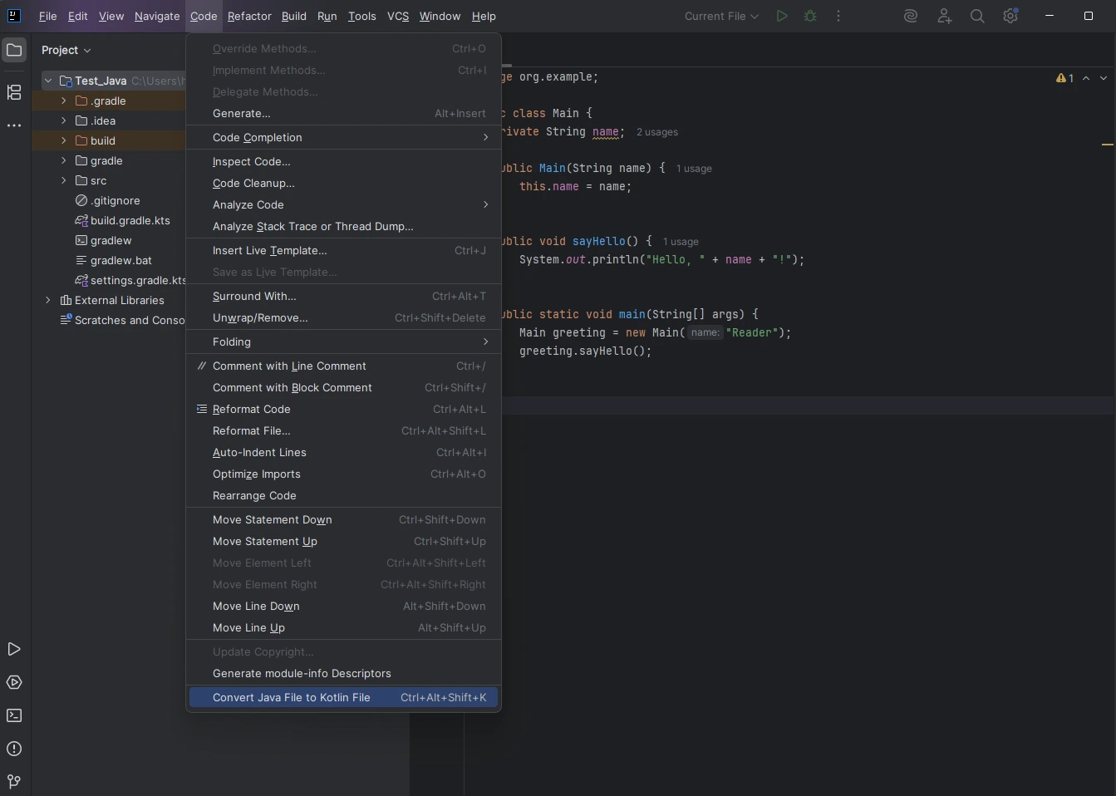Choose Inspect Code... entry
Screen dimensions: 1116x796
pyautogui.click(x=343, y=161)
